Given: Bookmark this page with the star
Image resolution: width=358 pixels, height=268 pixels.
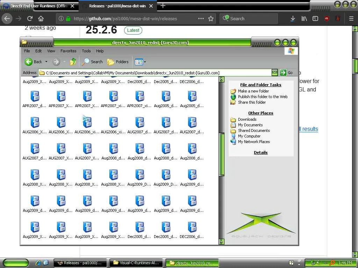Looking at the screenshot, I should point(211,18).
